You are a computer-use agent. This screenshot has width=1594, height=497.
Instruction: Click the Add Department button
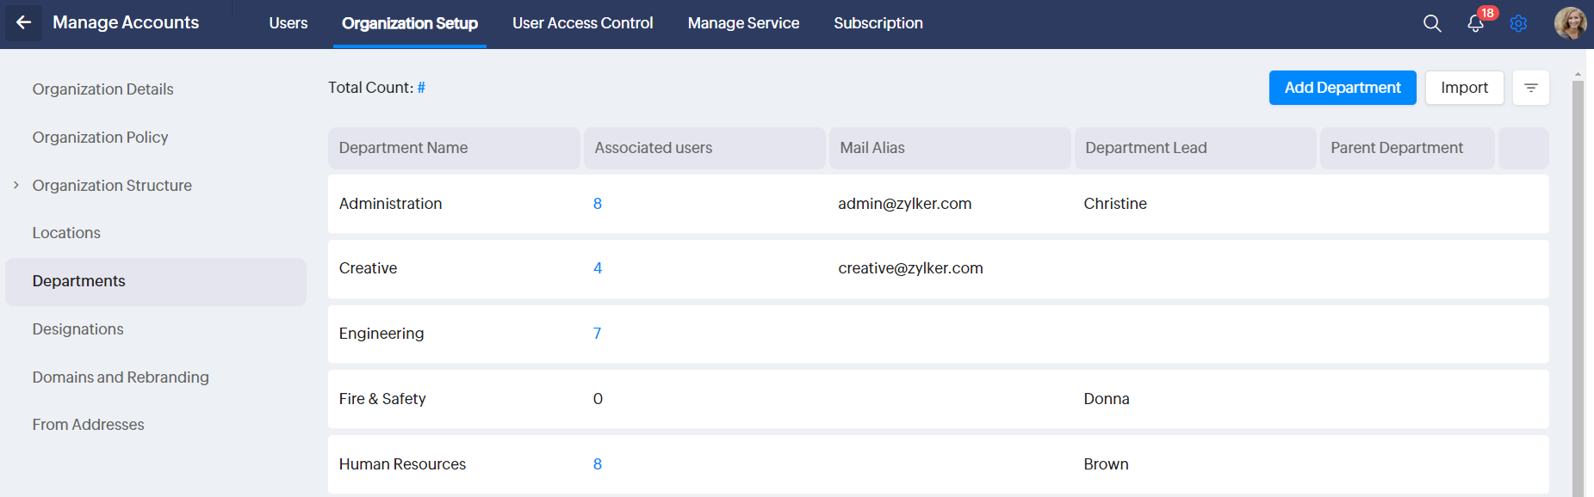pos(1342,88)
